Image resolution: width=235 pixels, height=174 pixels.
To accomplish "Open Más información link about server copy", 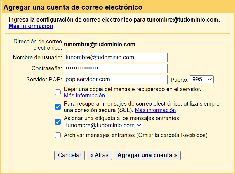I will (84, 96).
